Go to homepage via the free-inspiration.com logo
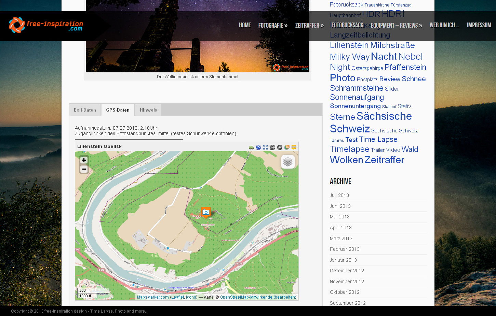Viewport: 496px width, 316px height. click(46, 25)
